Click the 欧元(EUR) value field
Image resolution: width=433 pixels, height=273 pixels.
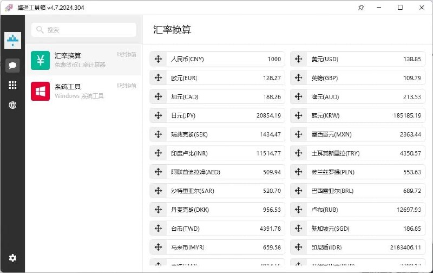tap(260, 78)
